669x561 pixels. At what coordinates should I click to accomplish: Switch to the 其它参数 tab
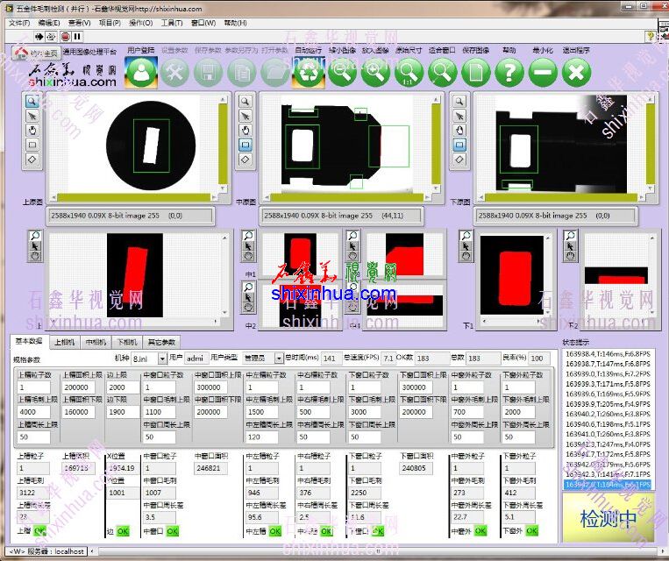(161, 342)
